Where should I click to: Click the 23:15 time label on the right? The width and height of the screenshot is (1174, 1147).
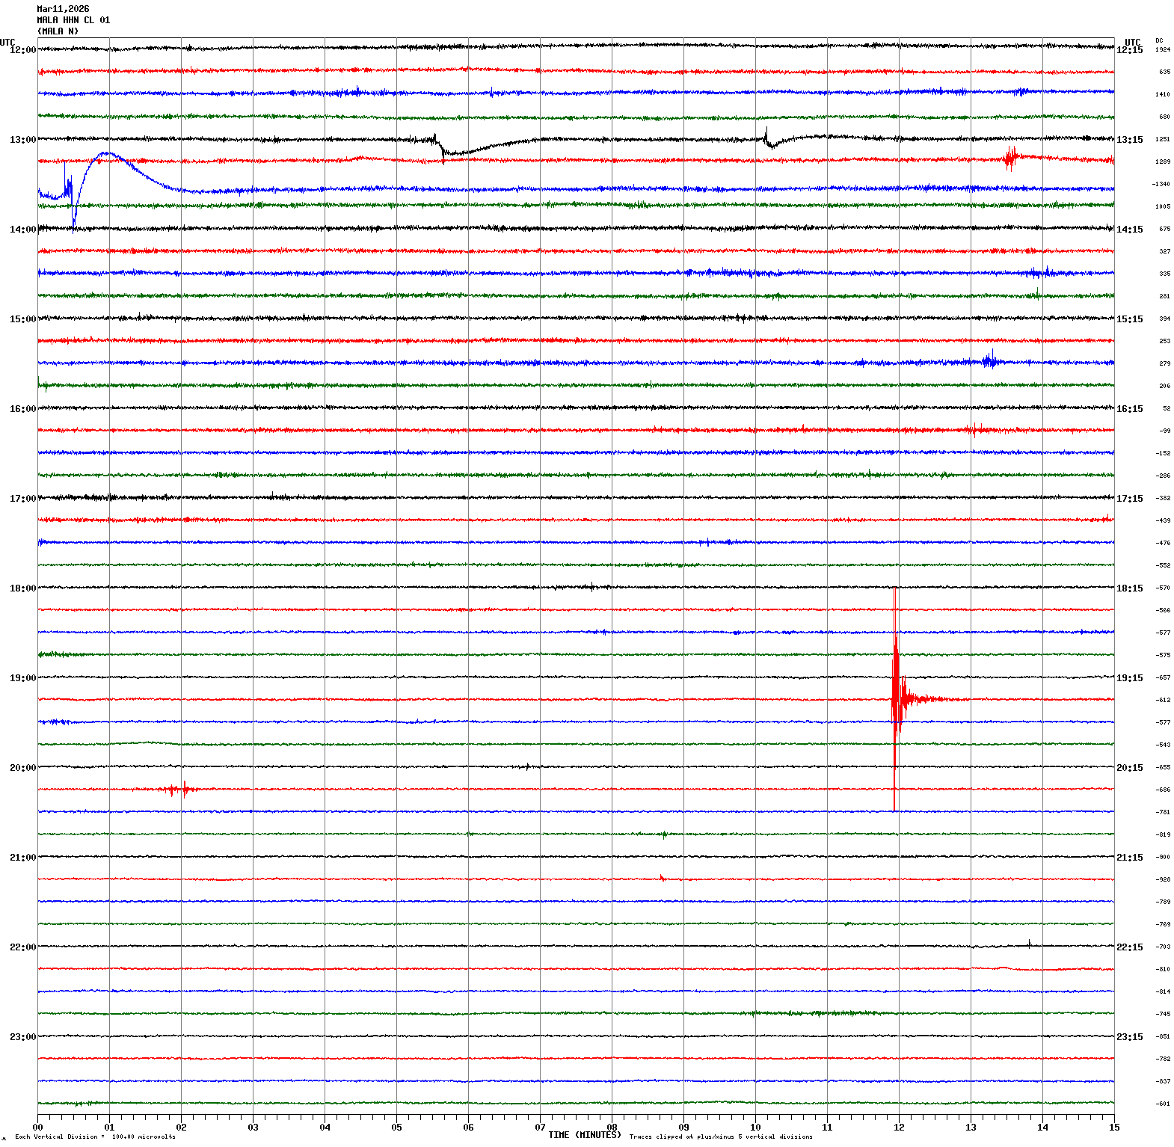pyautogui.click(x=1129, y=1037)
